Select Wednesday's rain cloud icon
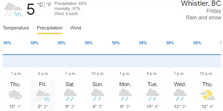 pyautogui.click(x=180, y=95)
